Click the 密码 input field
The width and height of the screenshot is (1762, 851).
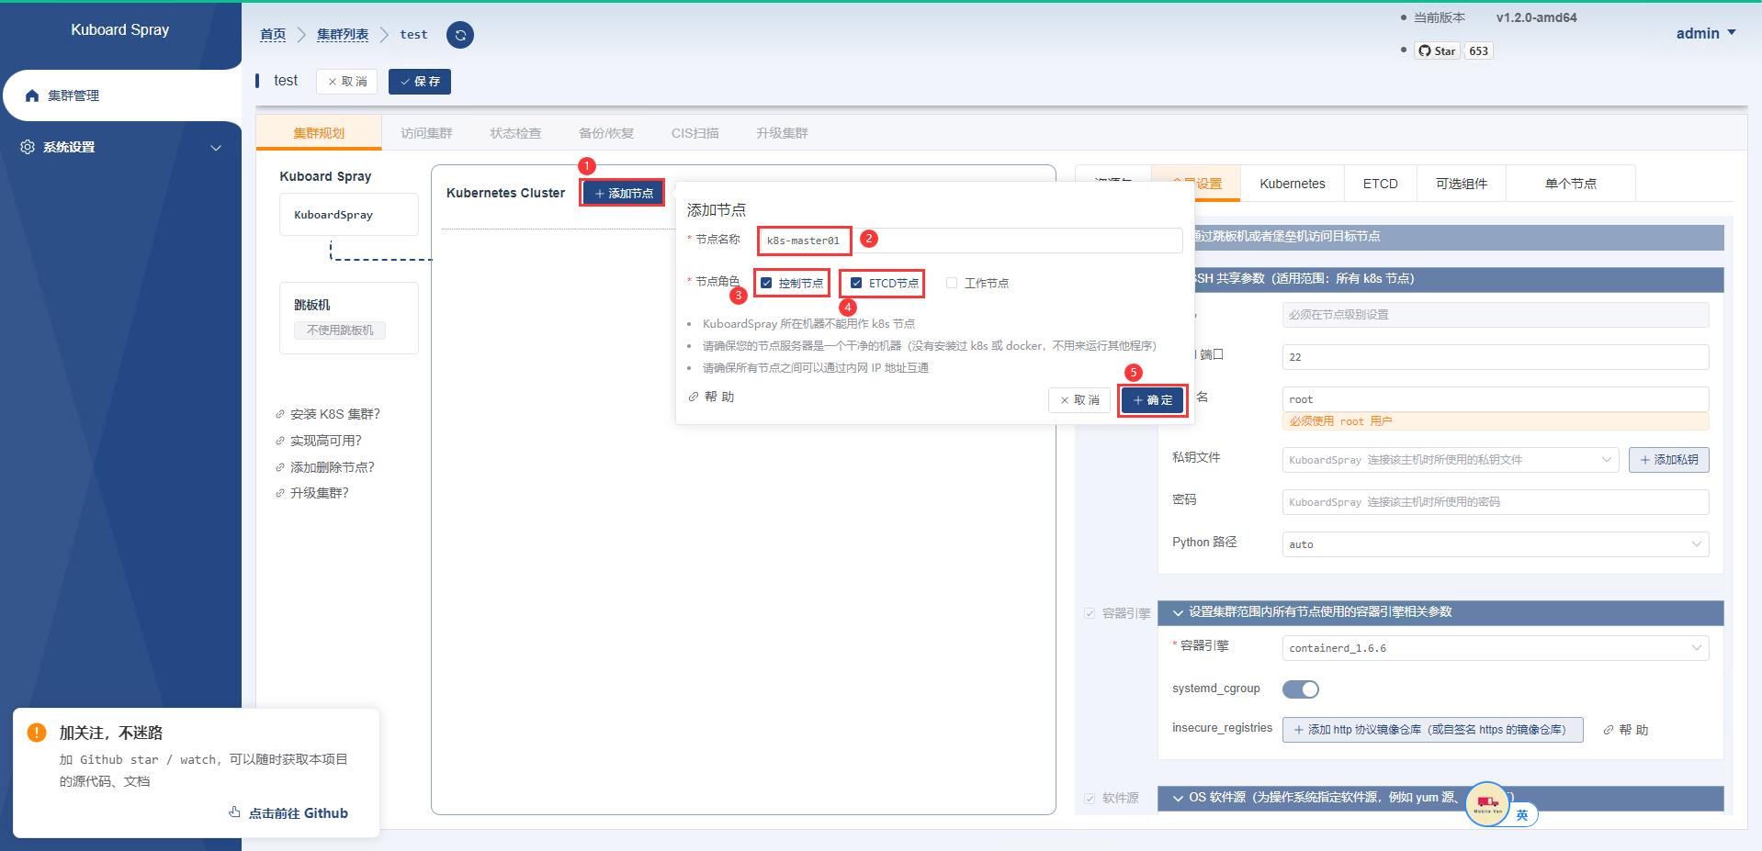pyautogui.click(x=1496, y=502)
